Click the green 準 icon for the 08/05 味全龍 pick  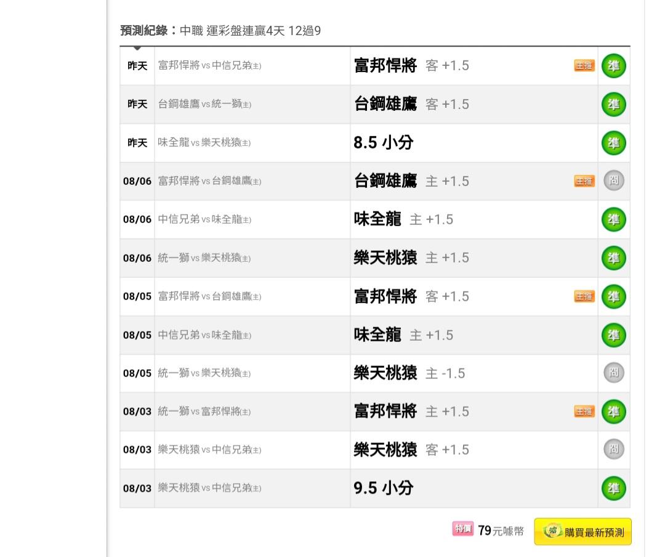614,335
